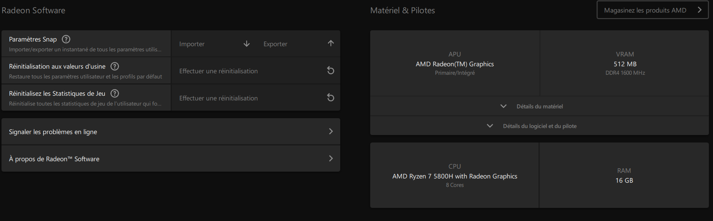
Task: Click the chevron next to Détails du matériel
Action: coord(503,107)
